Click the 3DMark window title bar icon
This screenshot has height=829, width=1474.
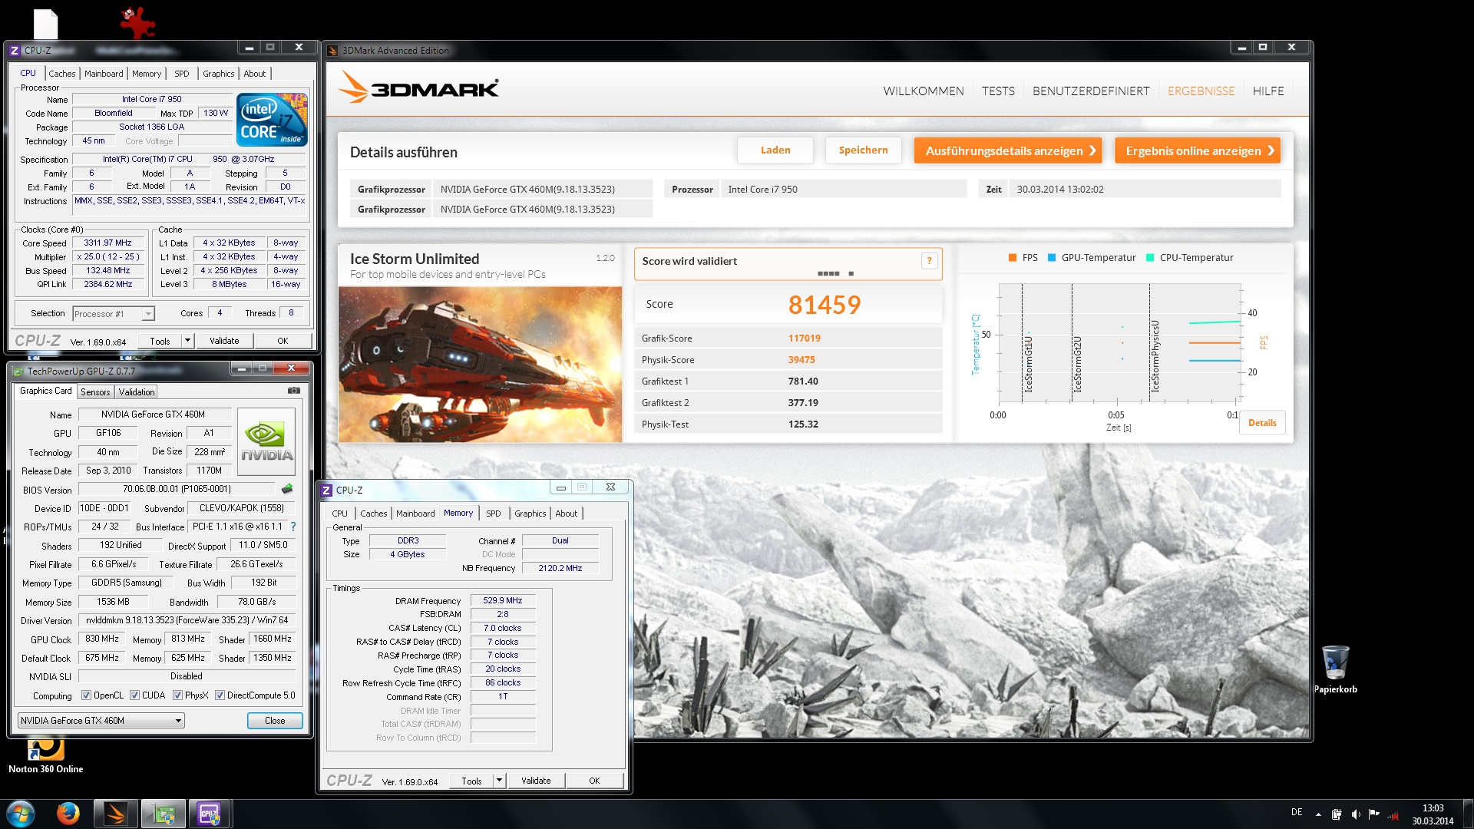(x=332, y=51)
